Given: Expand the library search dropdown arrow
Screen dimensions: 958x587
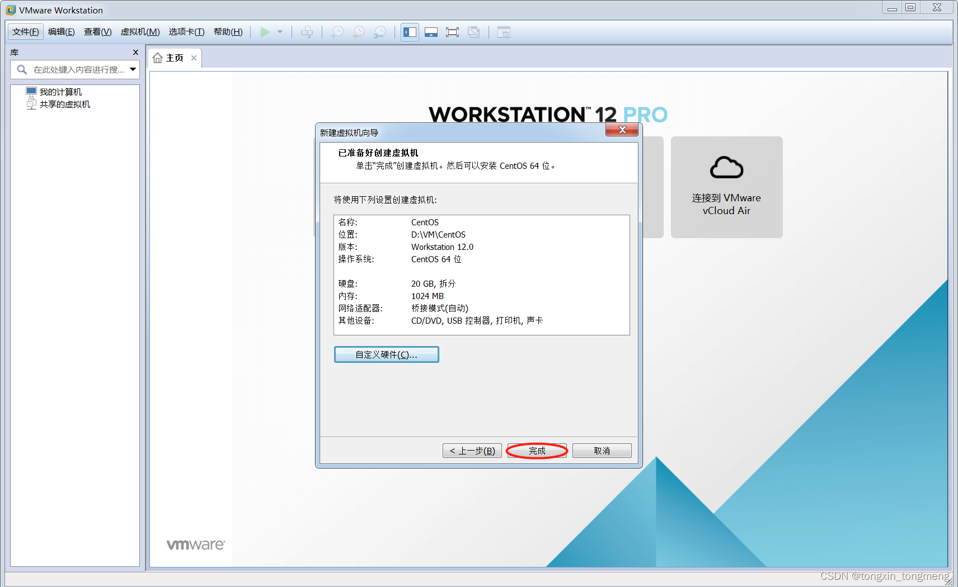Looking at the screenshot, I should 133,70.
